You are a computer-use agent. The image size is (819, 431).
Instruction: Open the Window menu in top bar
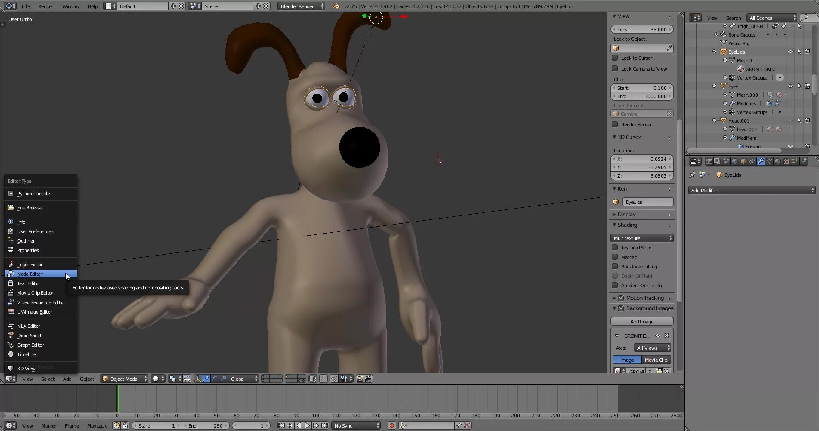71,6
